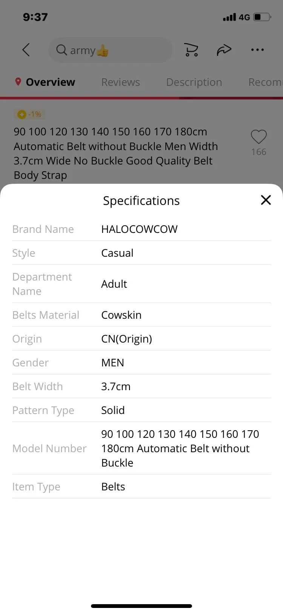
Task: Tap the product title text
Action: point(115,153)
